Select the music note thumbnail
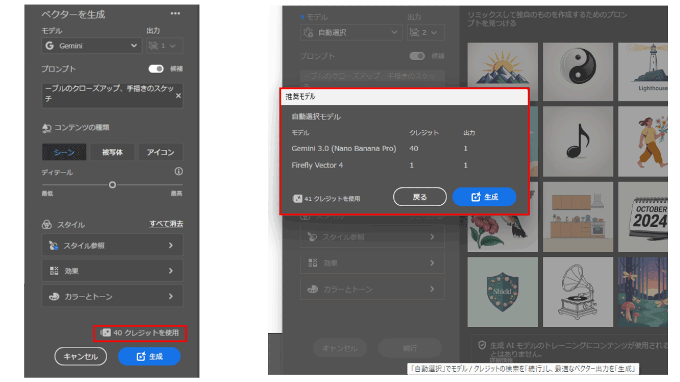 pyautogui.click(x=577, y=141)
